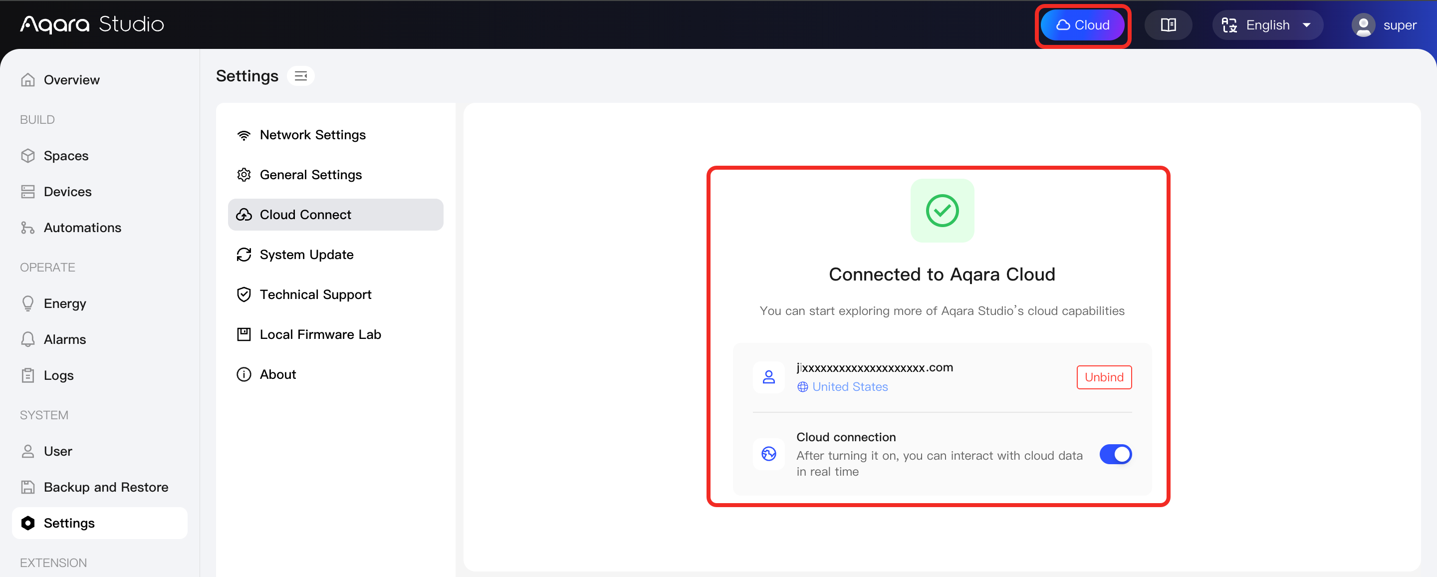Open the Network Settings tab

(335, 135)
